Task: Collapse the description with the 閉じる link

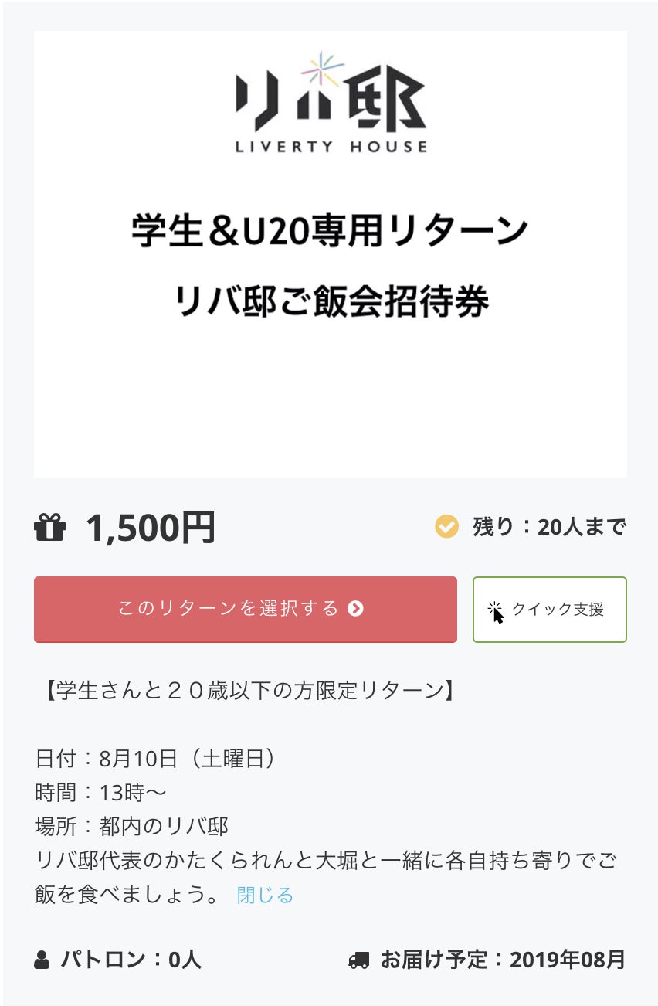Action: tap(265, 895)
